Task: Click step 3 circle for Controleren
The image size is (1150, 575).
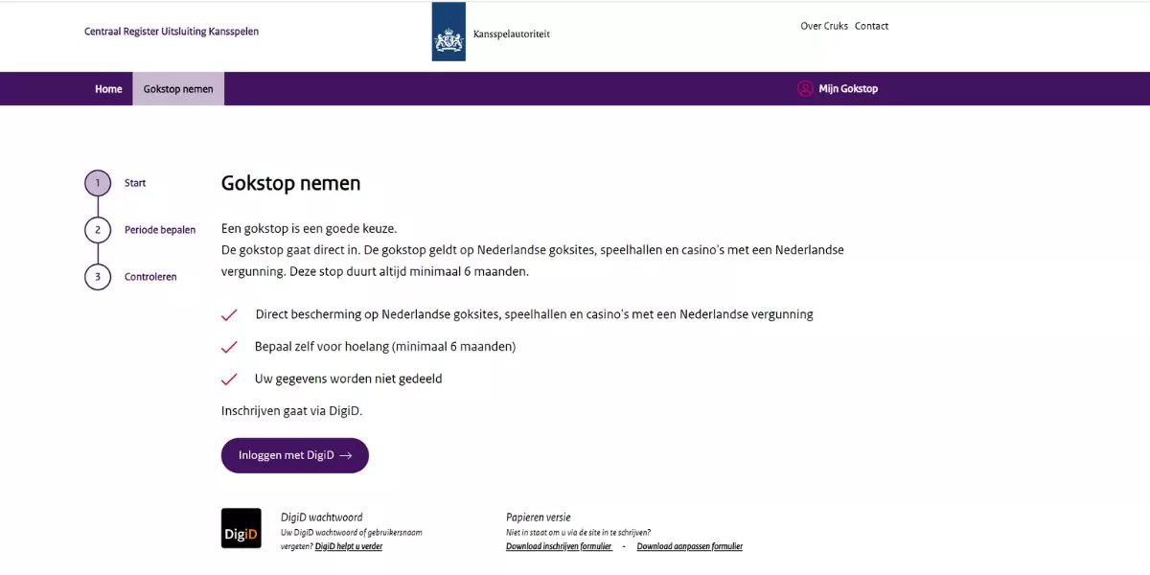Action: tap(98, 277)
